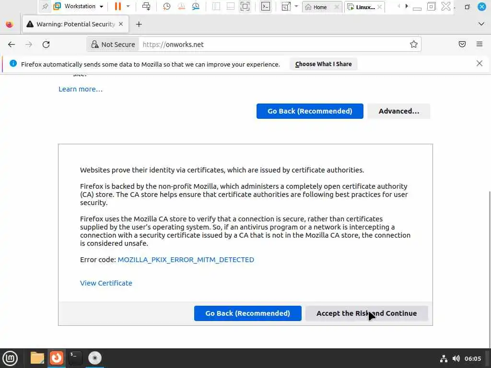Toggle the VMware sidebar library panel

216,6
